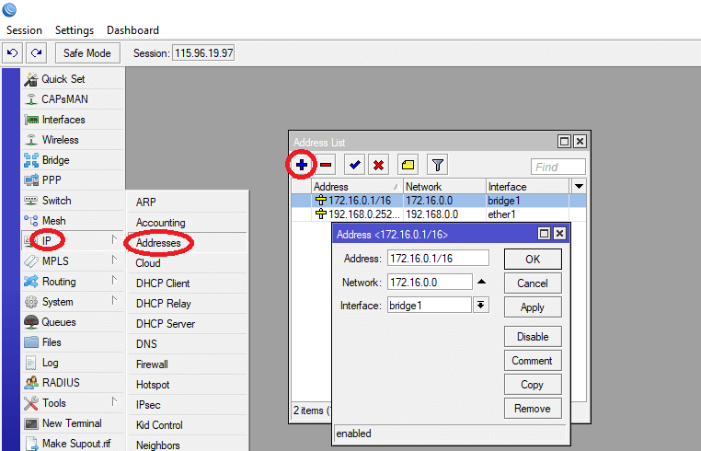
Task: Open Mesh in sidebar
Action: click(x=73, y=221)
